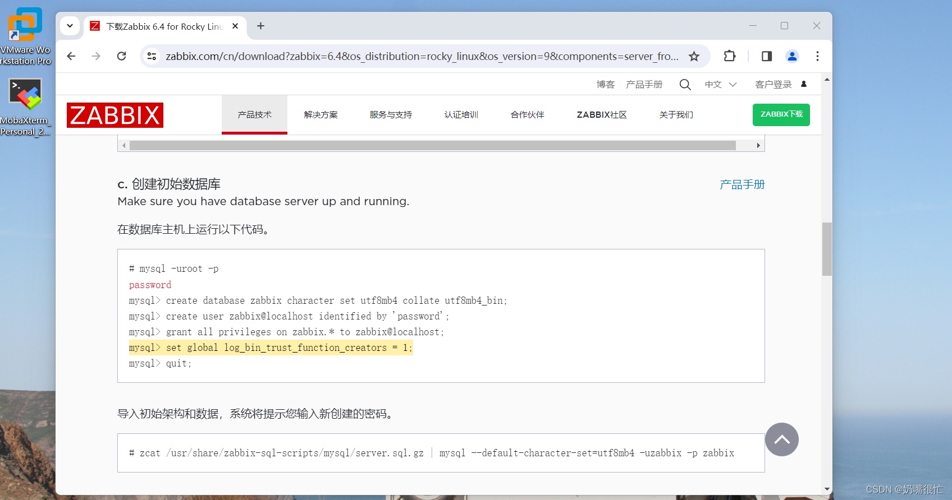
Task: Open the Chrome profile avatar
Action: coord(792,56)
